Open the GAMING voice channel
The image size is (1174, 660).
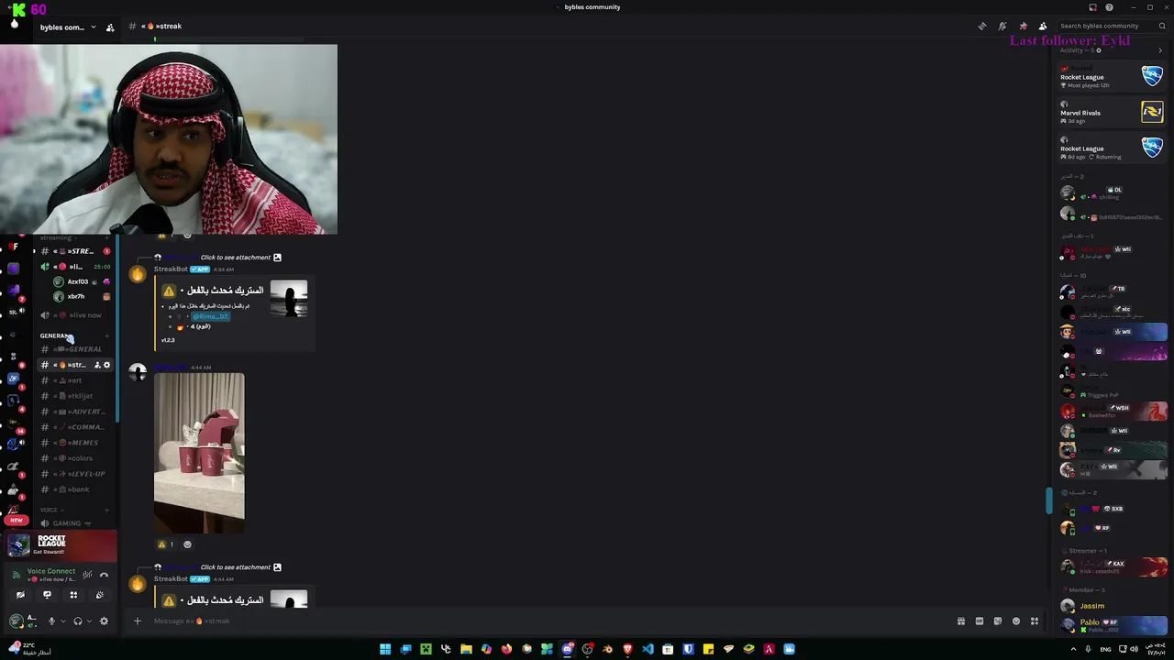pos(75,523)
